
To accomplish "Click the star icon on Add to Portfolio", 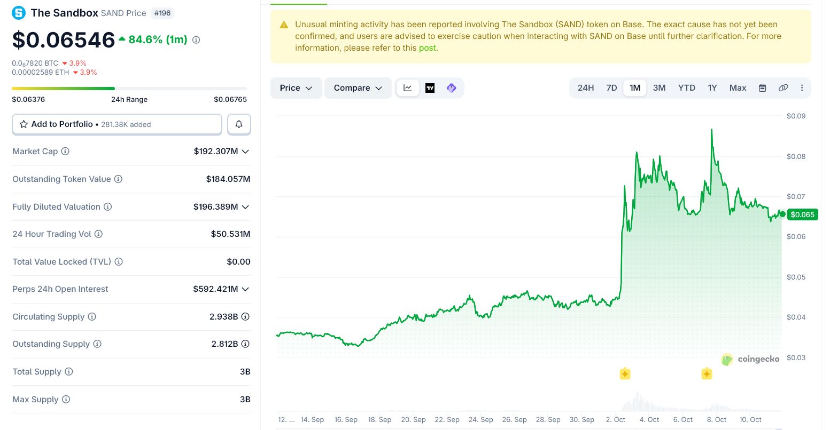I will 24,124.
